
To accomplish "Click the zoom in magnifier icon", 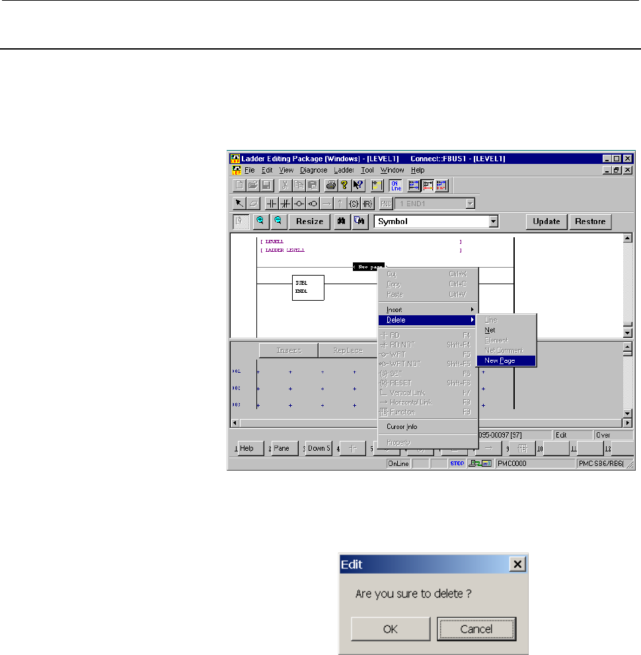I will [x=259, y=221].
